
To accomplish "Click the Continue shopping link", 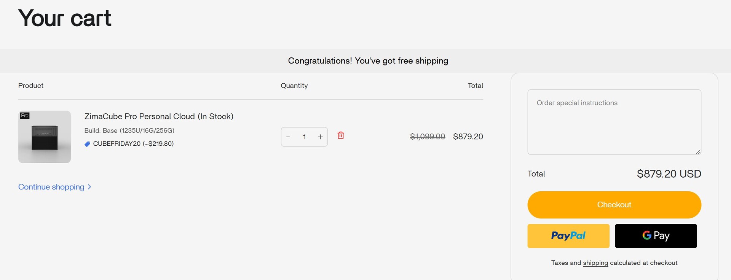I will 51,187.
